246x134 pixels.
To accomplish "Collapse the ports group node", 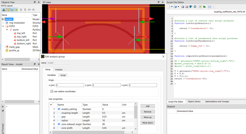I will click(7, 30).
